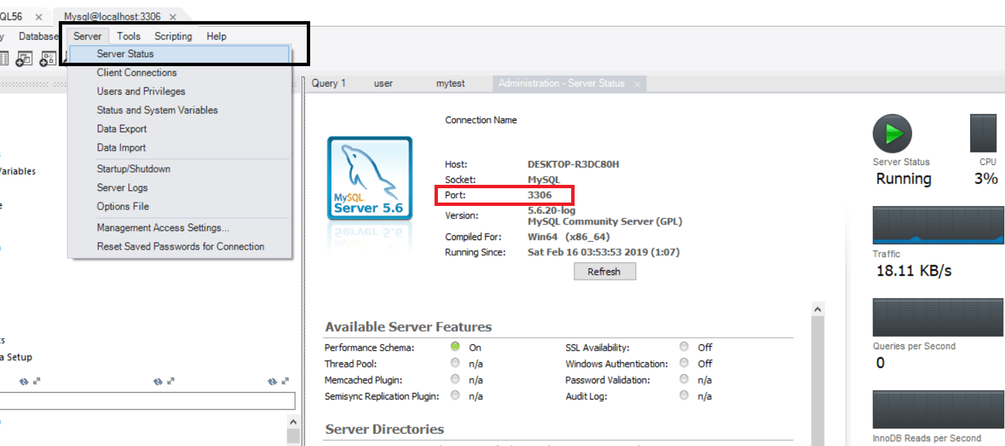Open Management Access Settings...
The width and height of the screenshot is (1005, 446).
[180, 228]
